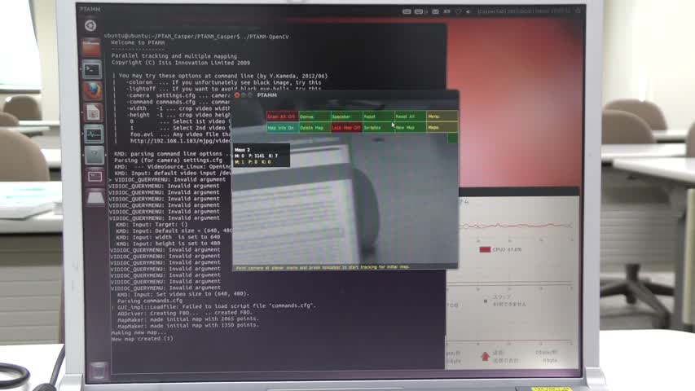Image resolution: width=695 pixels, height=391 pixels.
Task: Click the terminal line 'Parsing commands.cfg'
Action: (x=150, y=300)
